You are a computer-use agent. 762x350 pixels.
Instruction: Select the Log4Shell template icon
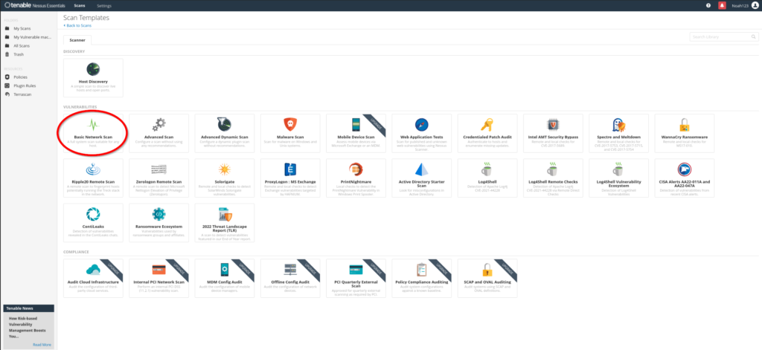pyautogui.click(x=487, y=169)
